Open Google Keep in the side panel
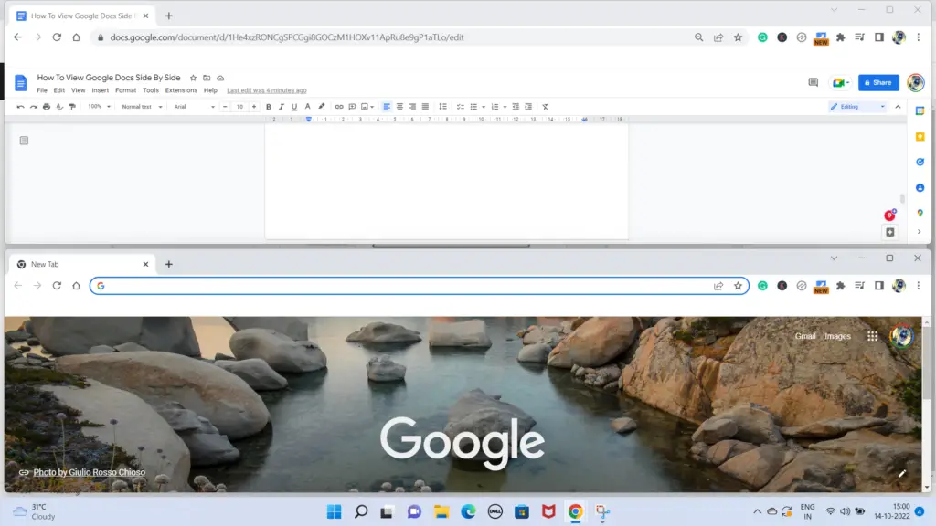936x526 pixels. click(920, 137)
